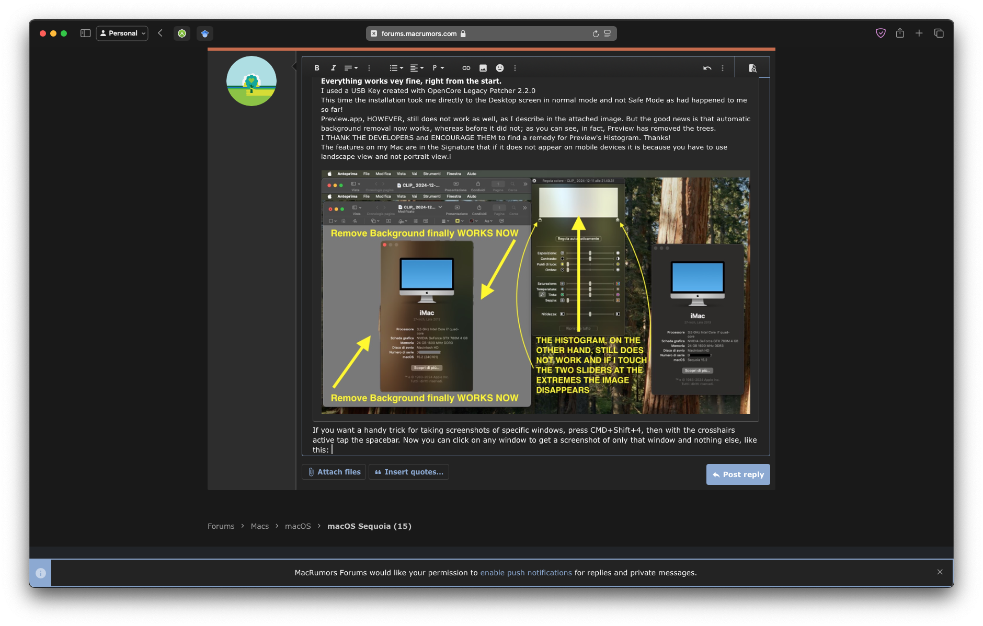This screenshot has width=983, height=626.
Task: Click the forums.macrumors.com address bar
Action: [491, 33]
